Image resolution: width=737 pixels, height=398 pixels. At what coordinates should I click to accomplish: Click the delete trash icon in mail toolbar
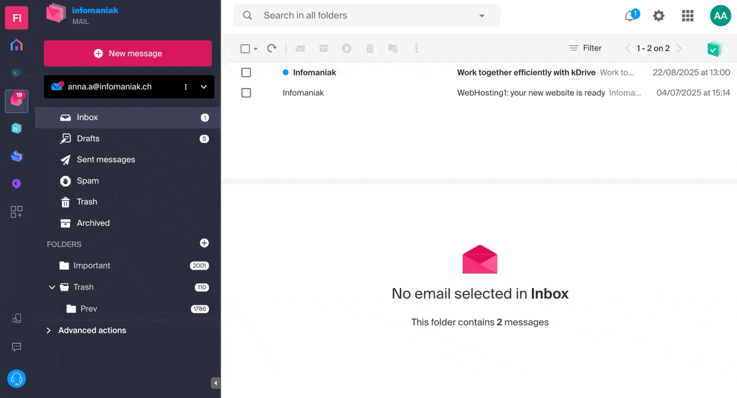[x=370, y=49]
